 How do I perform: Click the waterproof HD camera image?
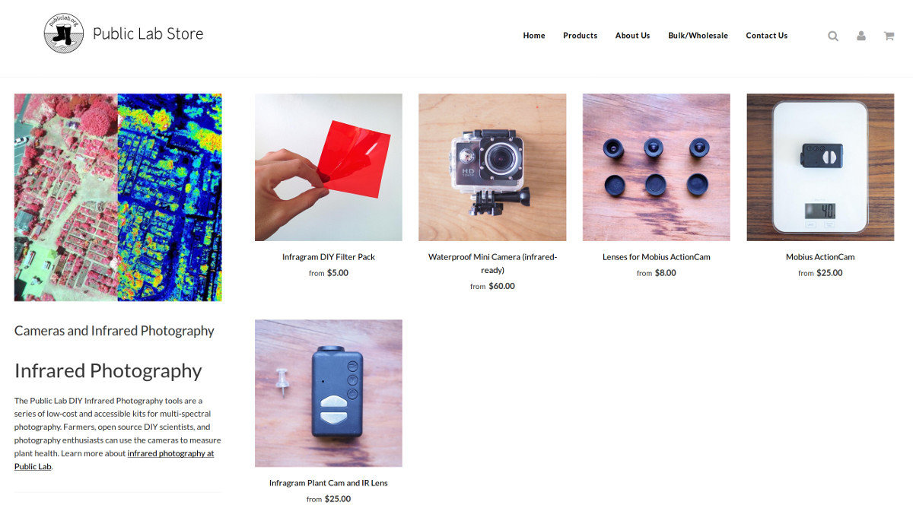(x=492, y=167)
